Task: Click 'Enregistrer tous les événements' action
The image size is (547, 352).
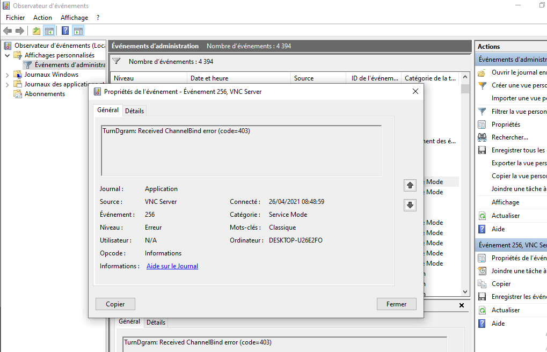Action: click(519, 150)
